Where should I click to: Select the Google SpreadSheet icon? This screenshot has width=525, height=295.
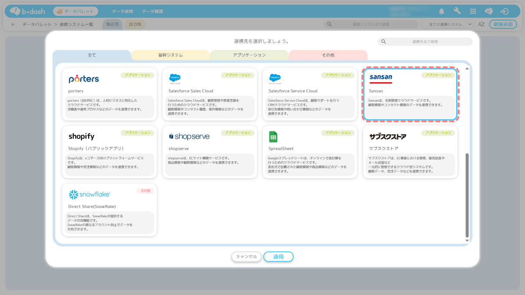pos(273,137)
